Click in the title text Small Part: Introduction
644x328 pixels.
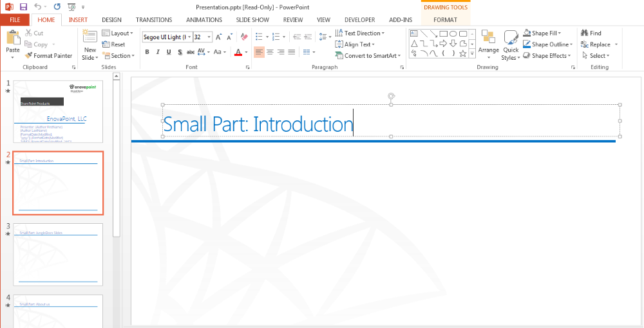pyautogui.click(x=258, y=124)
